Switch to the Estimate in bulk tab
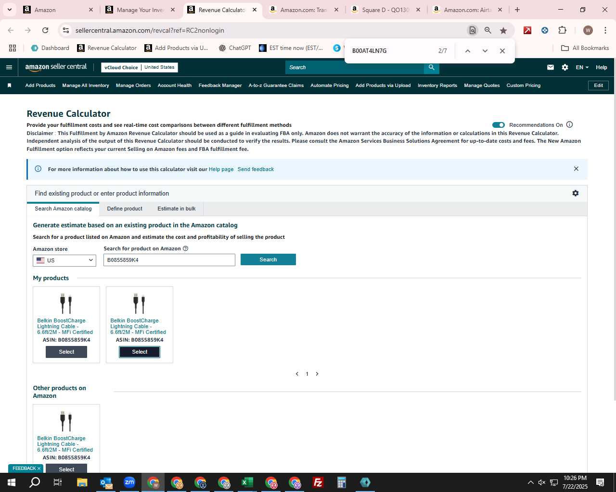Viewport: 616px width, 492px height. (x=177, y=209)
